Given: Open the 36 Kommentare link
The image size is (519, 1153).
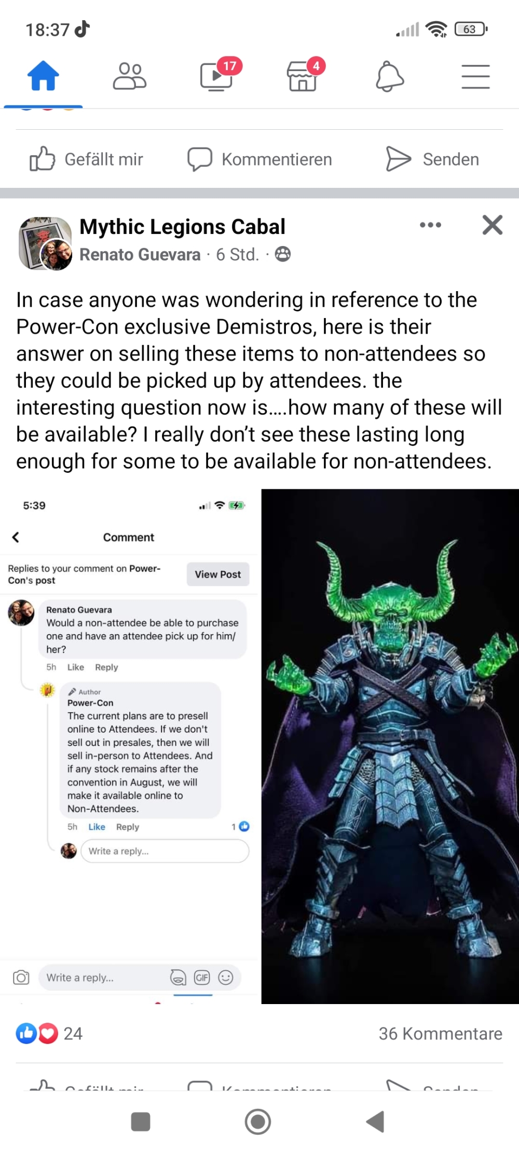Looking at the screenshot, I should click(x=440, y=1033).
